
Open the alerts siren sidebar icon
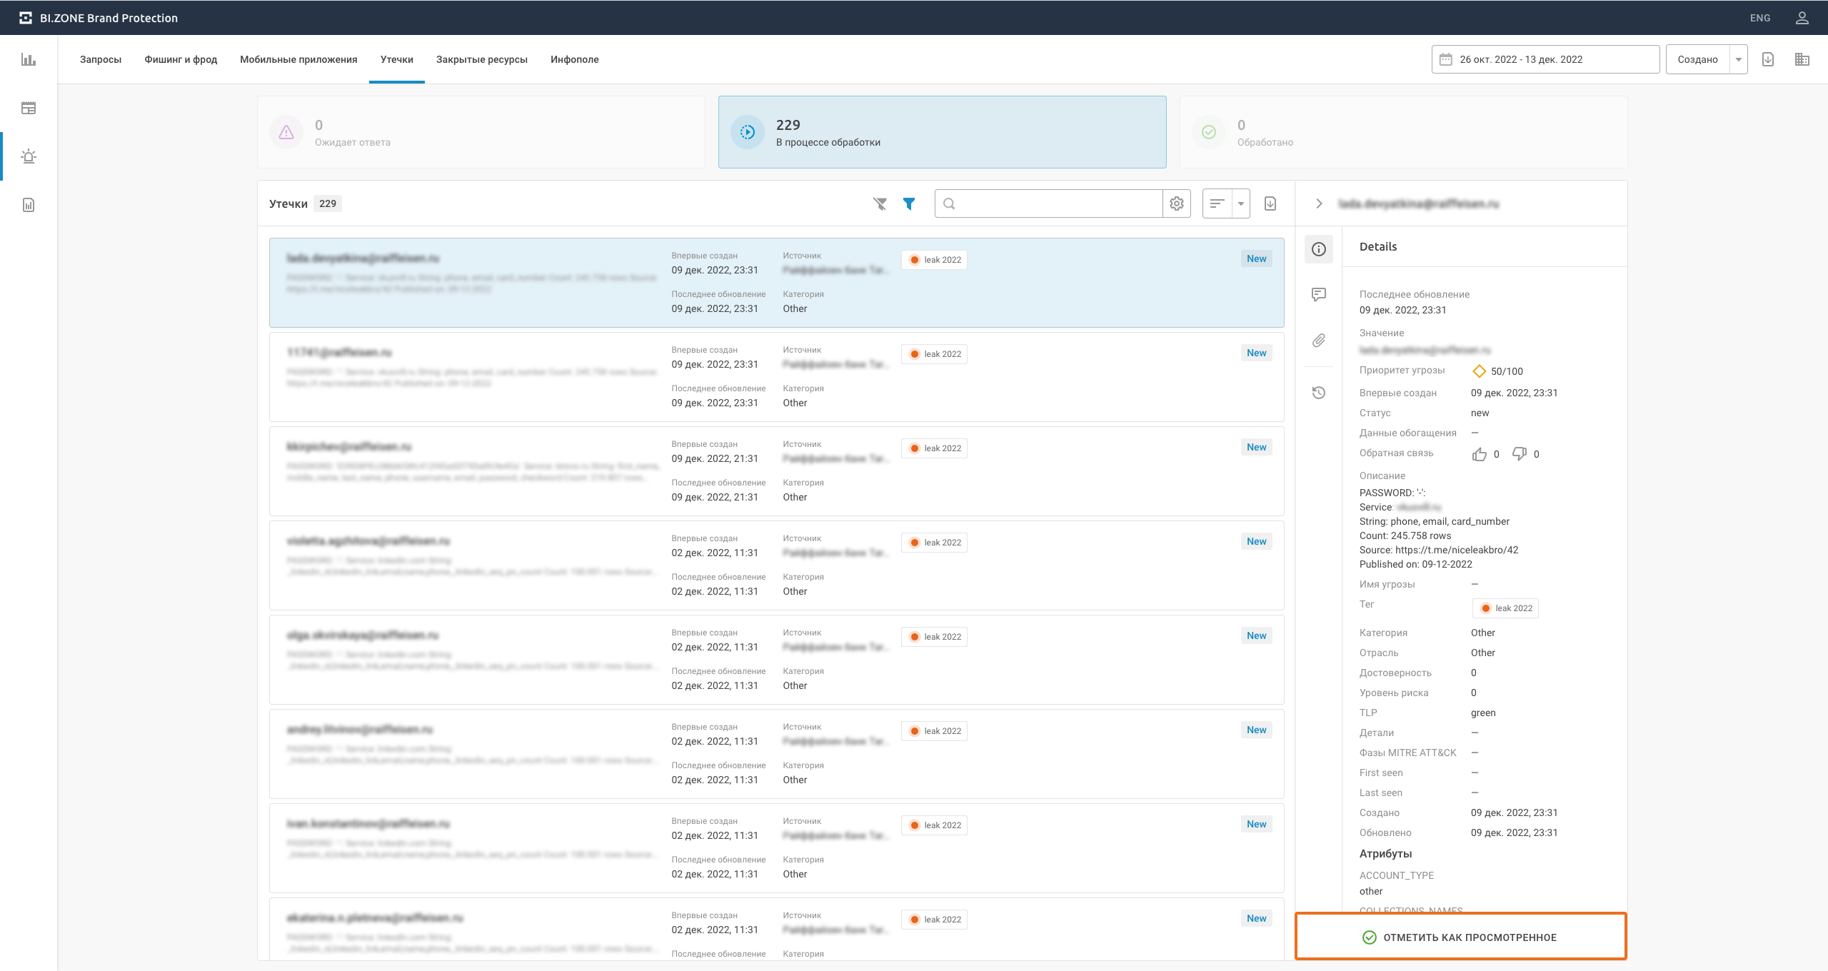pos(29,156)
